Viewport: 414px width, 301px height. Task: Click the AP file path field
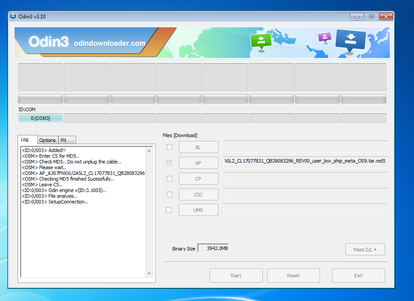click(x=305, y=162)
